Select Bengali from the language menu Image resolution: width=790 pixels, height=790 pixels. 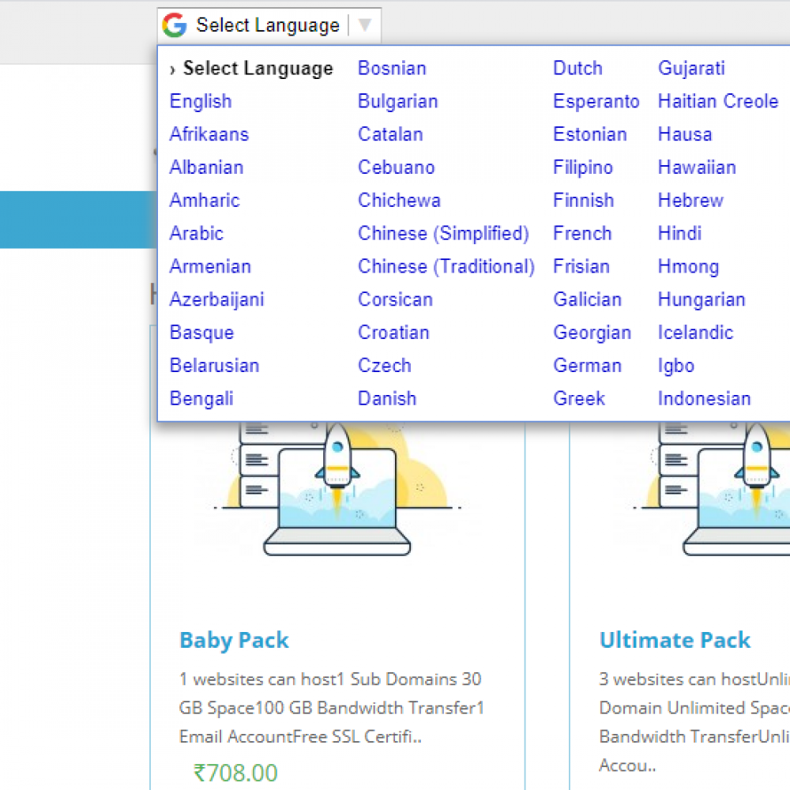pos(201,398)
